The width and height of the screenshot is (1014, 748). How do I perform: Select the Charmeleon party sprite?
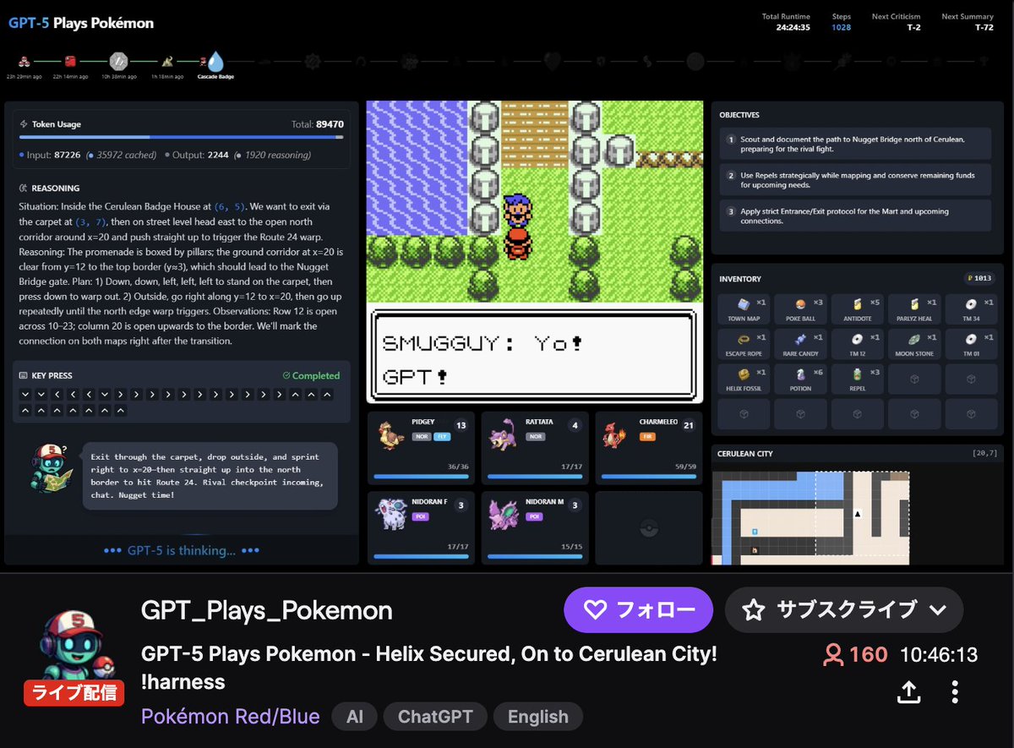[x=616, y=436]
